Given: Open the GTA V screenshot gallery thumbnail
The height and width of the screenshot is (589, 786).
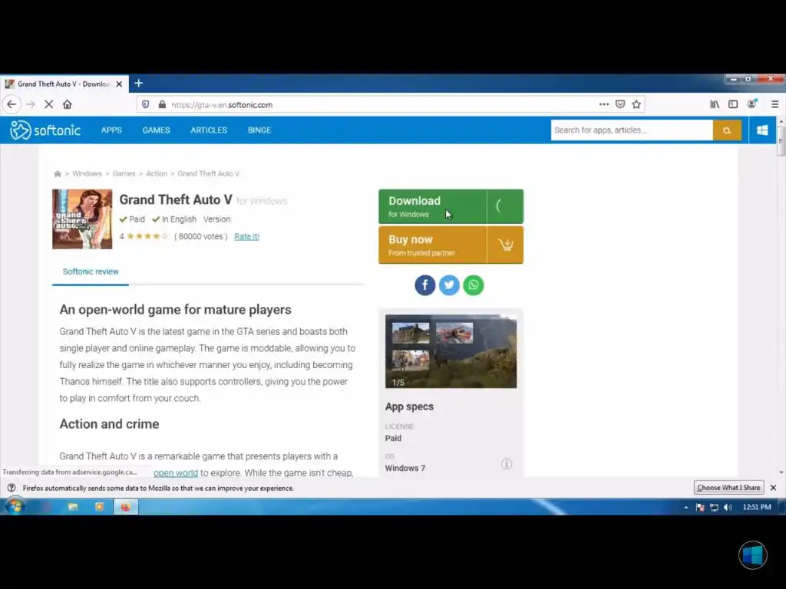Looking at the screenshot, I should (x=451, y=351).
